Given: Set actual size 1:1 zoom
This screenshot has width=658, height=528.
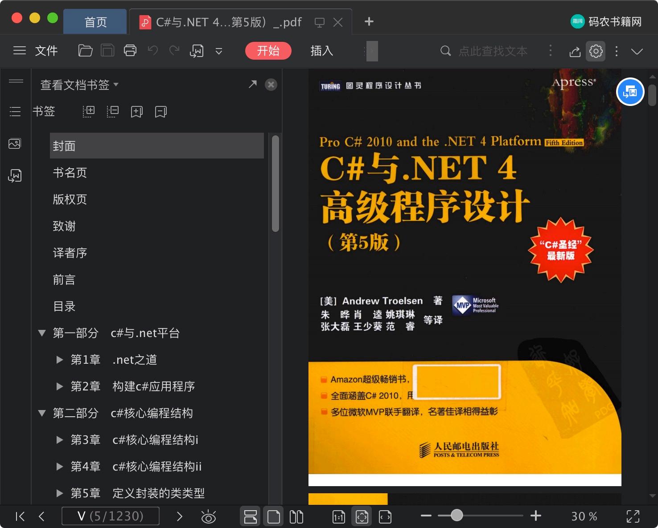Looking at the screenshot, I should coord(339,516).
